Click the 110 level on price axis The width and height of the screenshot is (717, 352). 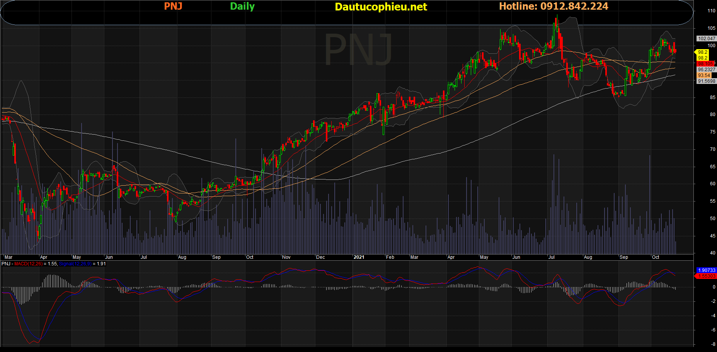711,11
